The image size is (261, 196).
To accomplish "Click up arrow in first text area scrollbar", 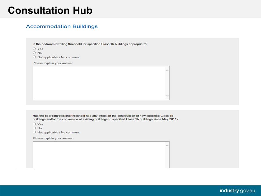I will [167, 70].
